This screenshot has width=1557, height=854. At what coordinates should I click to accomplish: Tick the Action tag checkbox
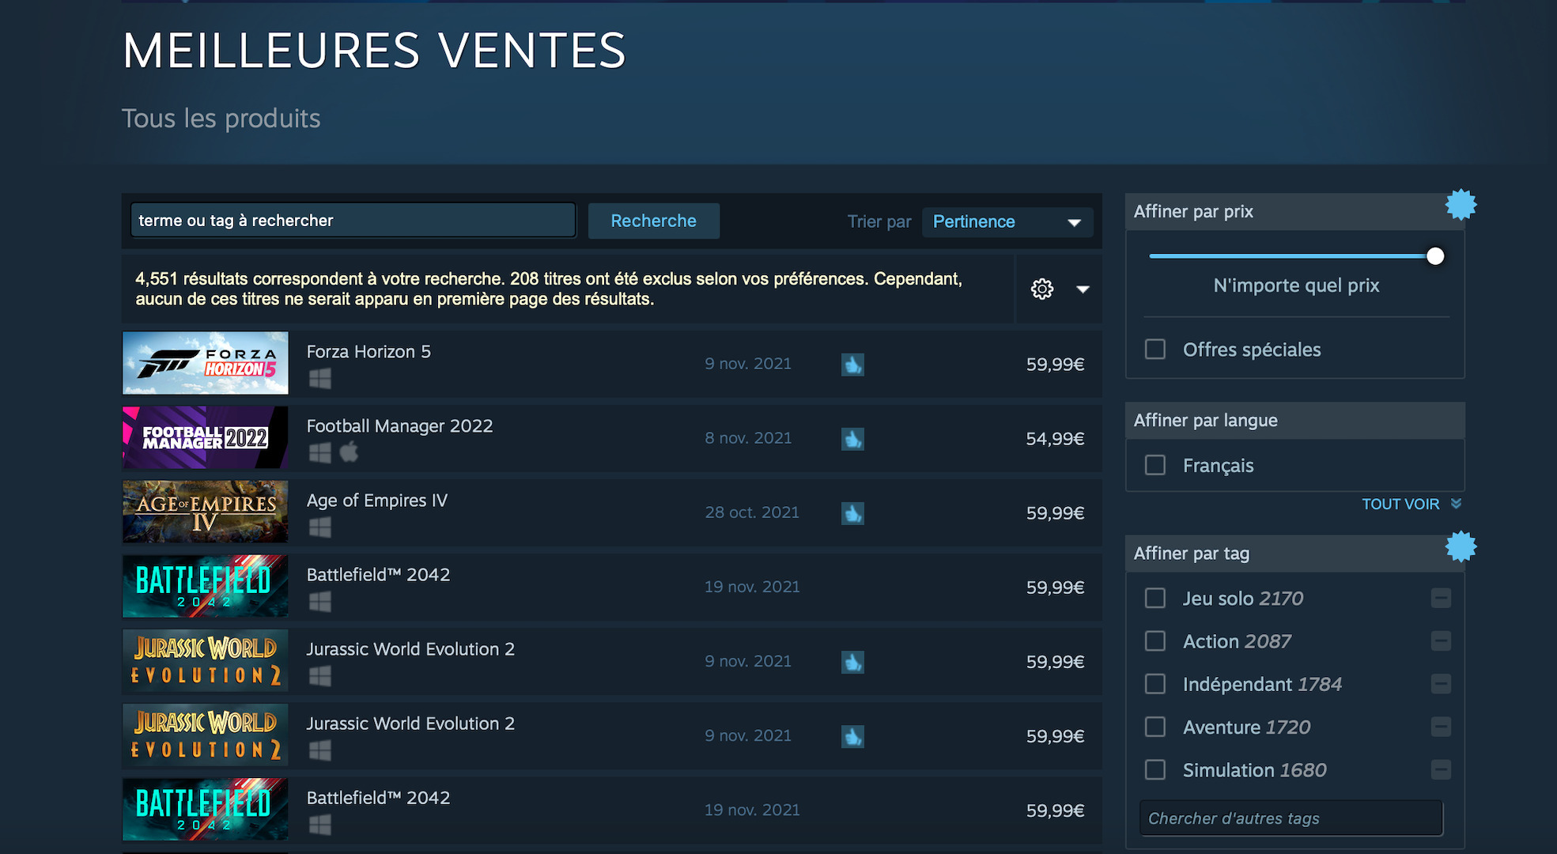tap(1155, 640)
